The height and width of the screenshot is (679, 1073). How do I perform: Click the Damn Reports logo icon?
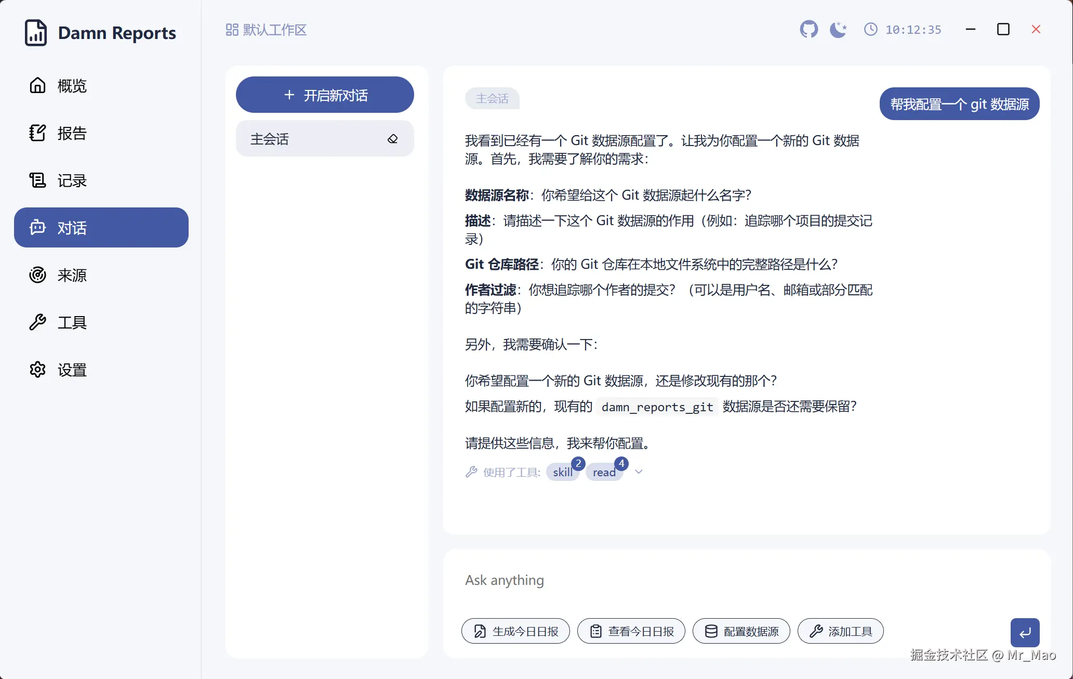[x=35, y=33]
